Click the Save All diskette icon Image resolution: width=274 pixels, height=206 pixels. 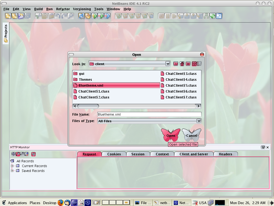pyautogui.click(x=28, y=16)
